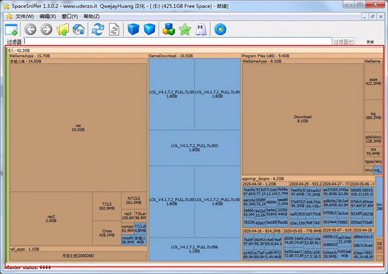Select the Program Files (x86) - 9.4GB header
This screenshot has height=274, width=388.
tap(312, 56)
